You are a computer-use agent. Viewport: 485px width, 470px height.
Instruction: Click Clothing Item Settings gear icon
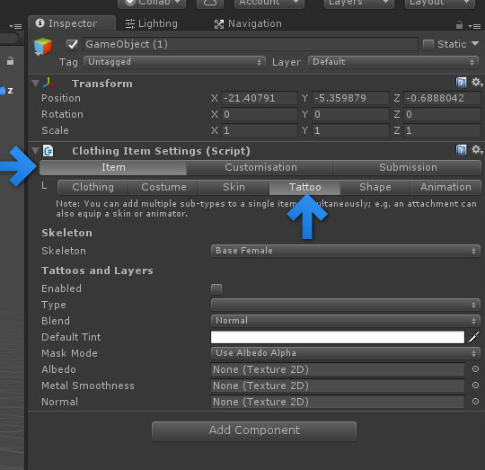476,150
